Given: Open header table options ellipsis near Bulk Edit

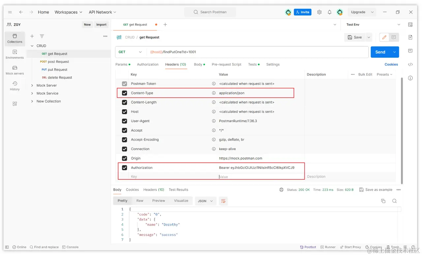Looking at the screenshot, I should pyautogui.click(x=353, y=75).
